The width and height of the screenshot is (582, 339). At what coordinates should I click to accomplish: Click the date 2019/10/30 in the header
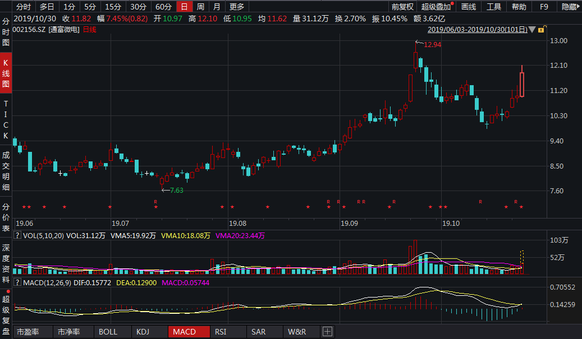point(35,18)
